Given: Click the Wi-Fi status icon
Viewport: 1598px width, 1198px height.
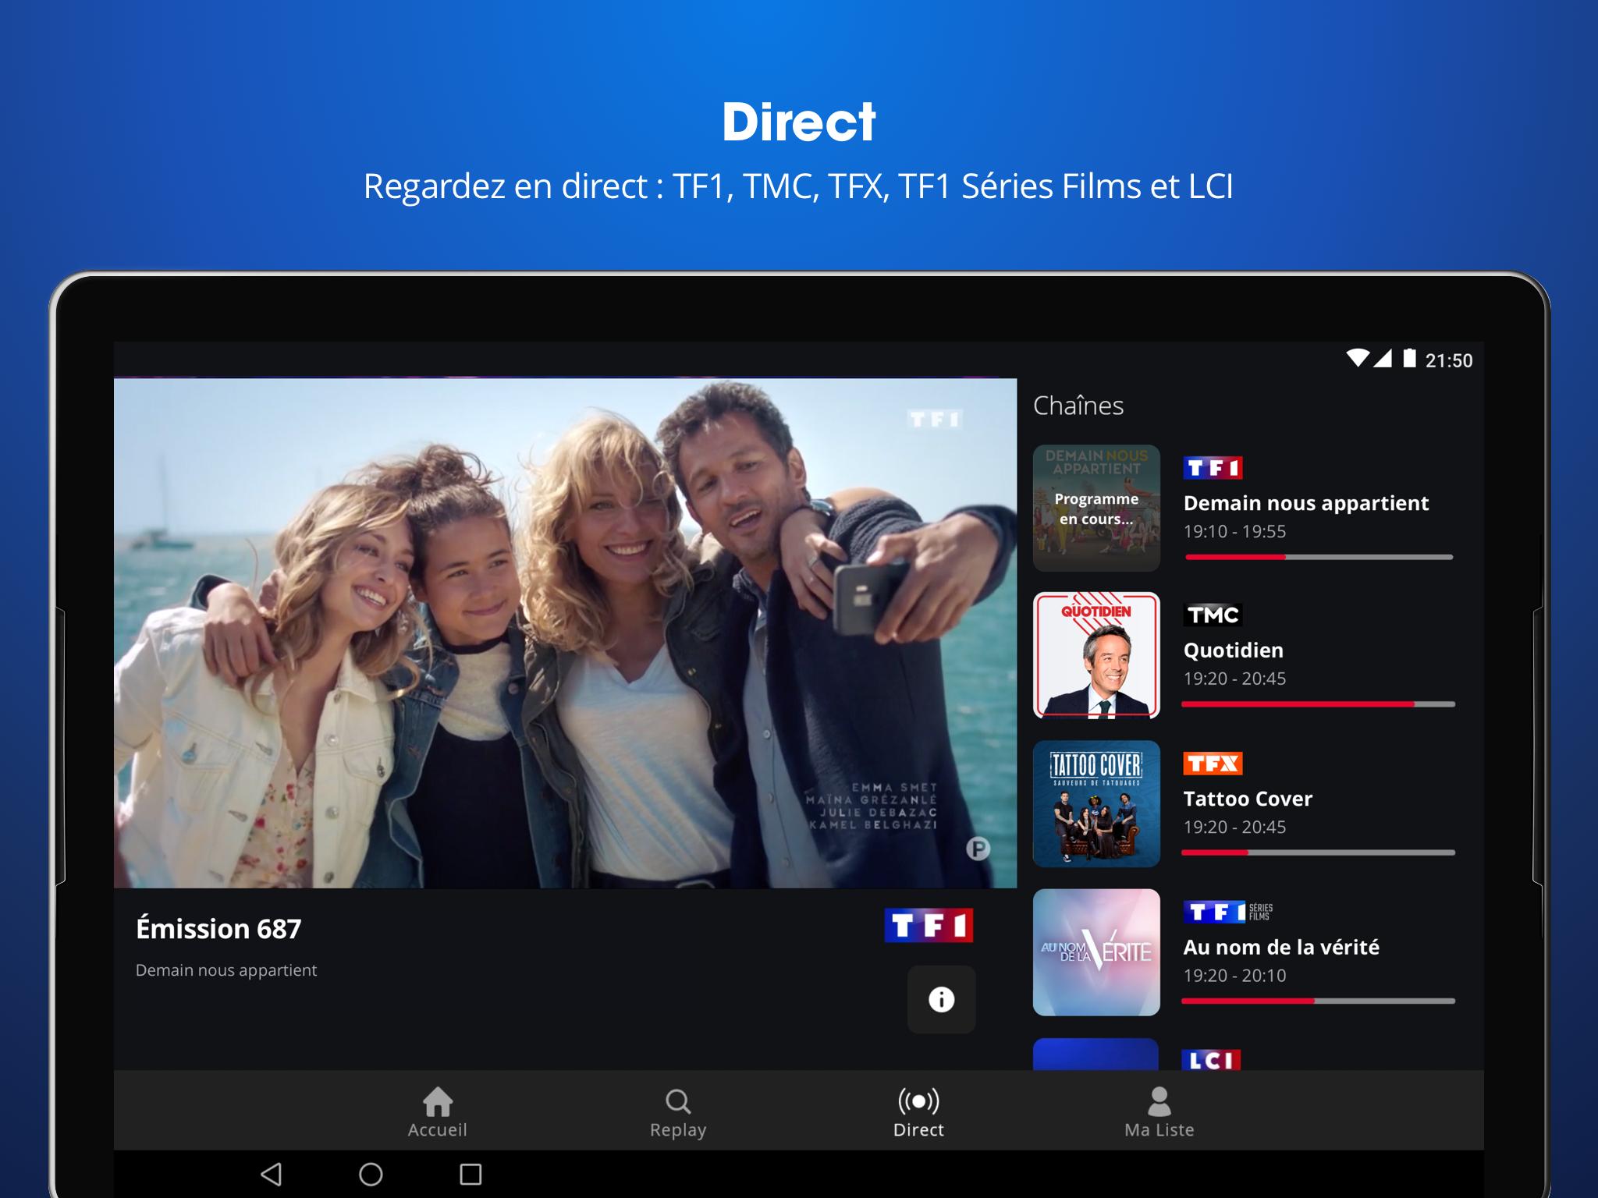Looking at the screenshot, I should click(x=1358, y=358).
